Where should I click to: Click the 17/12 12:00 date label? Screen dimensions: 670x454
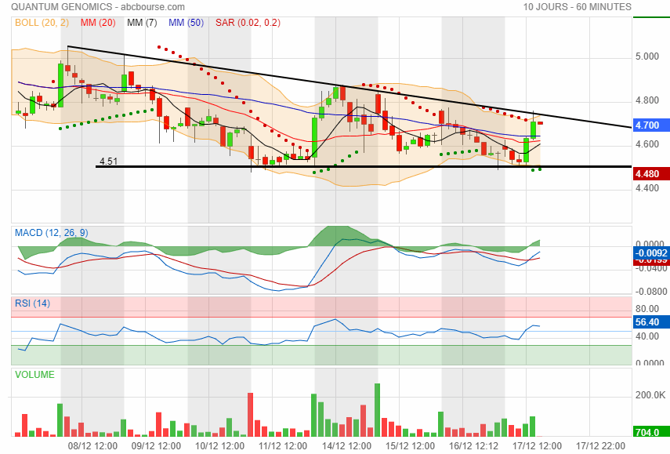click(537, 446)
